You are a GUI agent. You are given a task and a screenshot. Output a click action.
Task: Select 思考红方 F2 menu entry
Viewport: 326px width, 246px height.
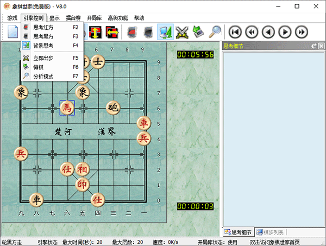pyautogui.click(x=52, y=27)
